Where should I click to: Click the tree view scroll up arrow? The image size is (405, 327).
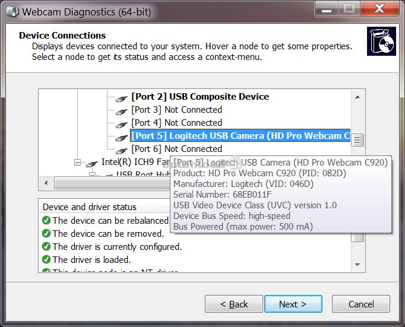[x=357, y=97]
